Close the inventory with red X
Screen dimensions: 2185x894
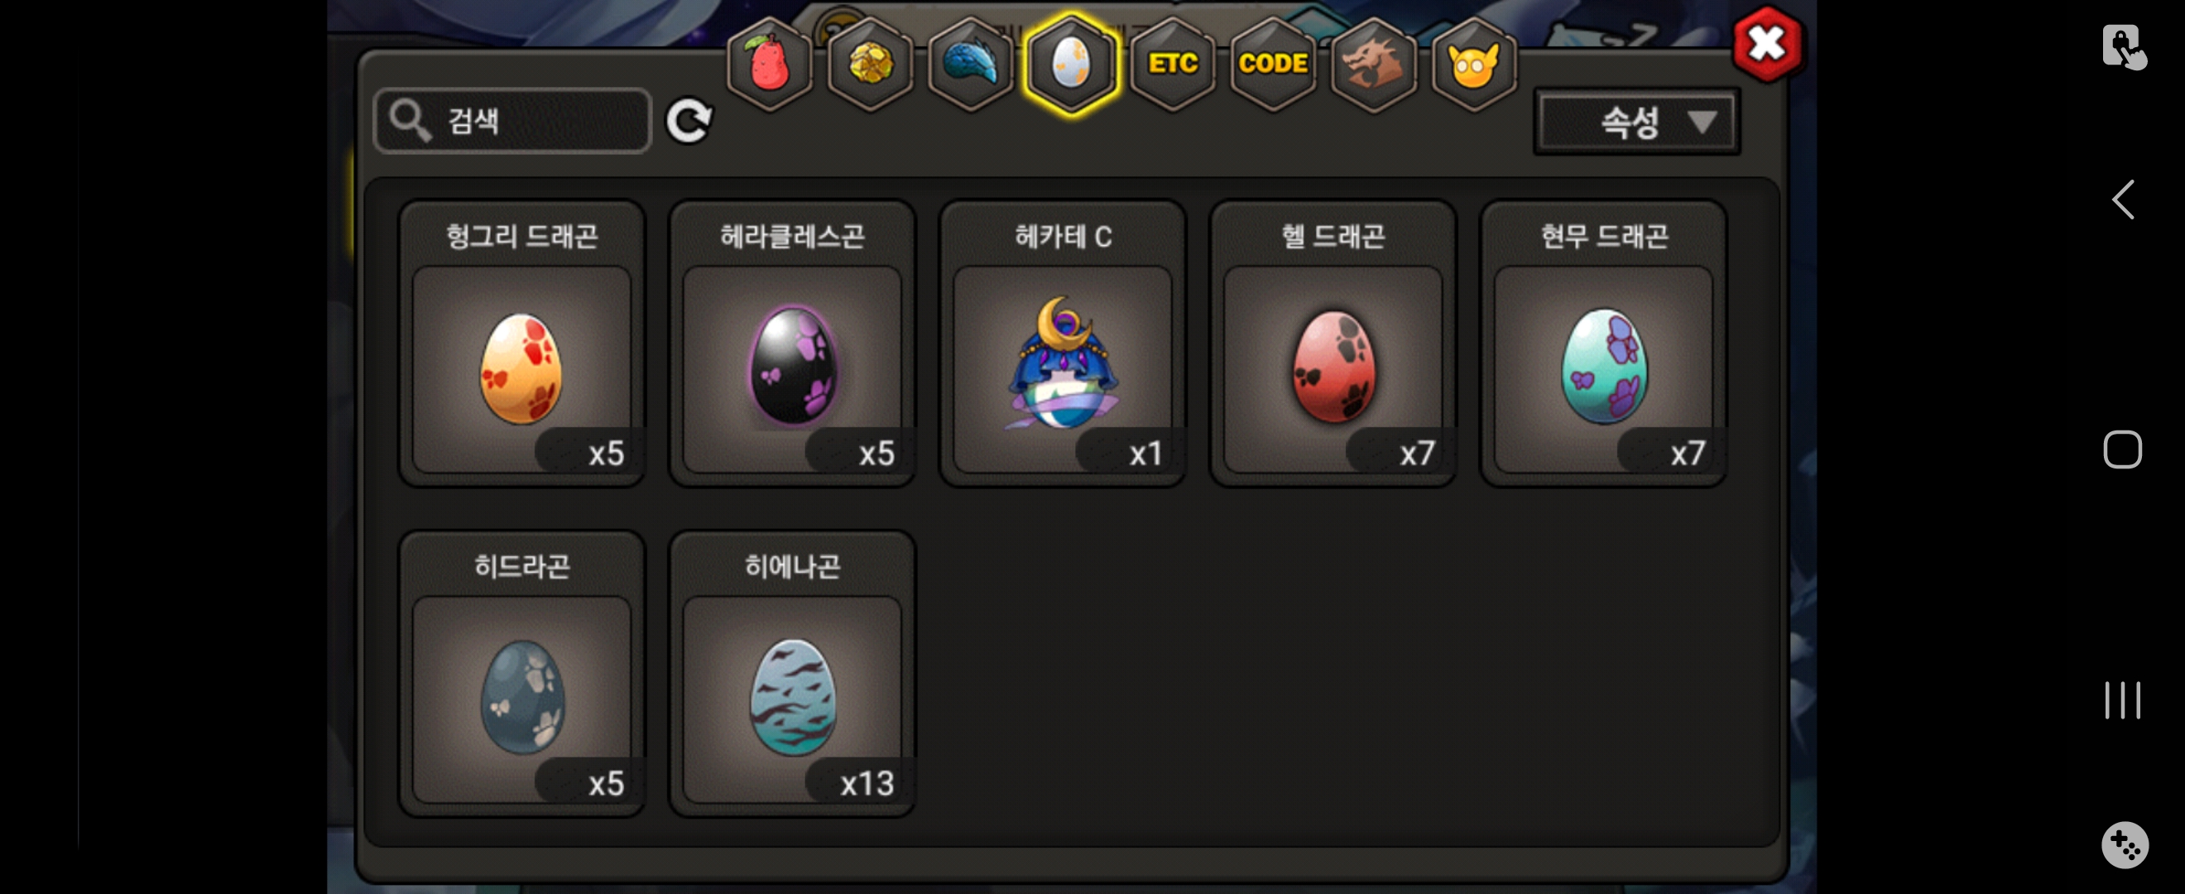[x=1768, y=44]
